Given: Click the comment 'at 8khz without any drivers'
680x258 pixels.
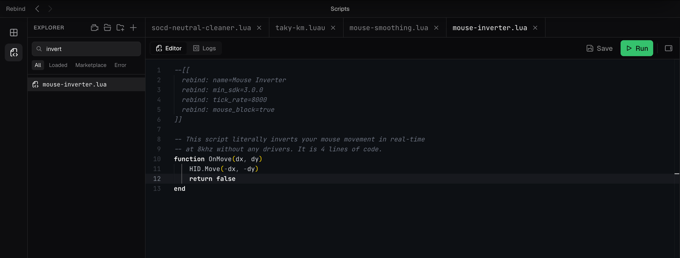Looking at the screenshot, I should [278, 149].
